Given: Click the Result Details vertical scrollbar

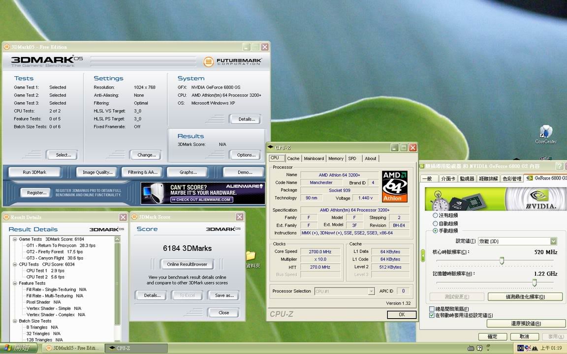Looking at the screenshot, I should [x=117, y=285].
